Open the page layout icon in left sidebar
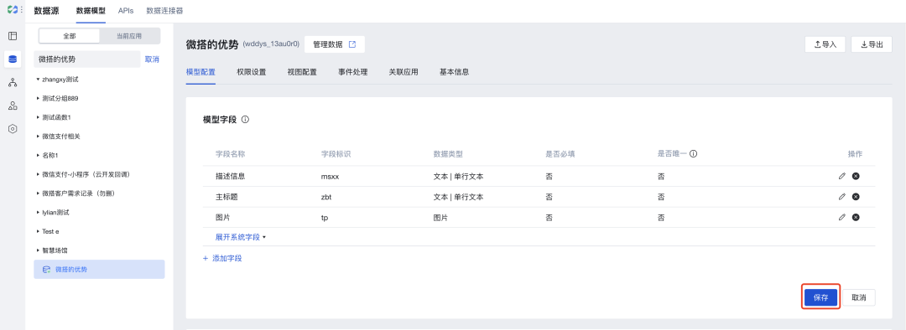This screenshot has width=906, height=330. tap(12, 36)
